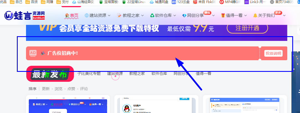Expand the 软件仓库 dropdown chevron
The image size is (300, 113).
174,15
